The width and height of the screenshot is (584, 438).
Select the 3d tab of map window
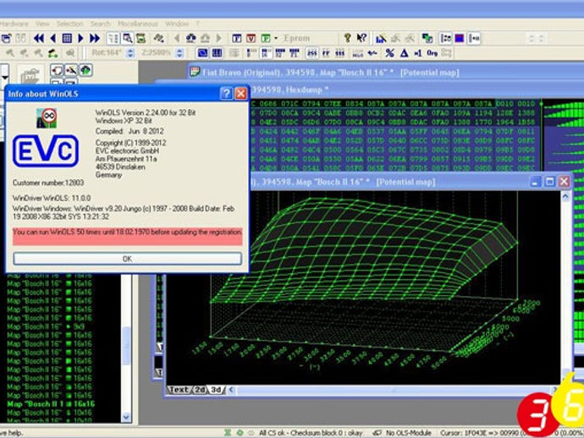(x=217, y=390)
